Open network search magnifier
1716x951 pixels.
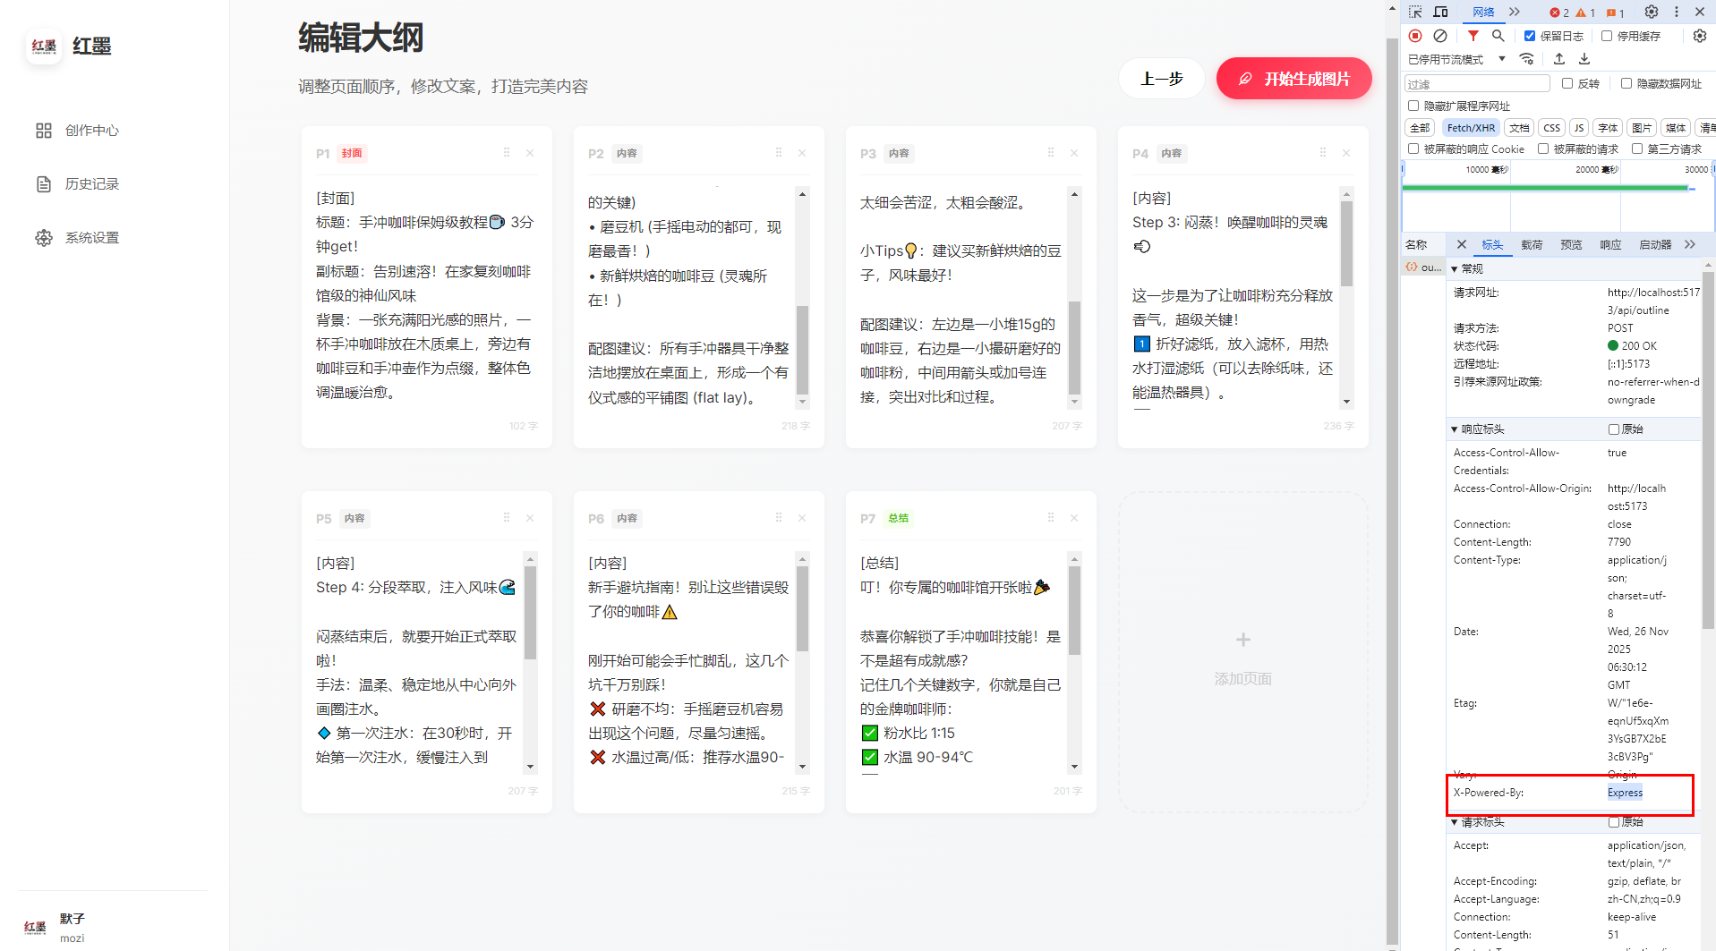(1498, 36)
